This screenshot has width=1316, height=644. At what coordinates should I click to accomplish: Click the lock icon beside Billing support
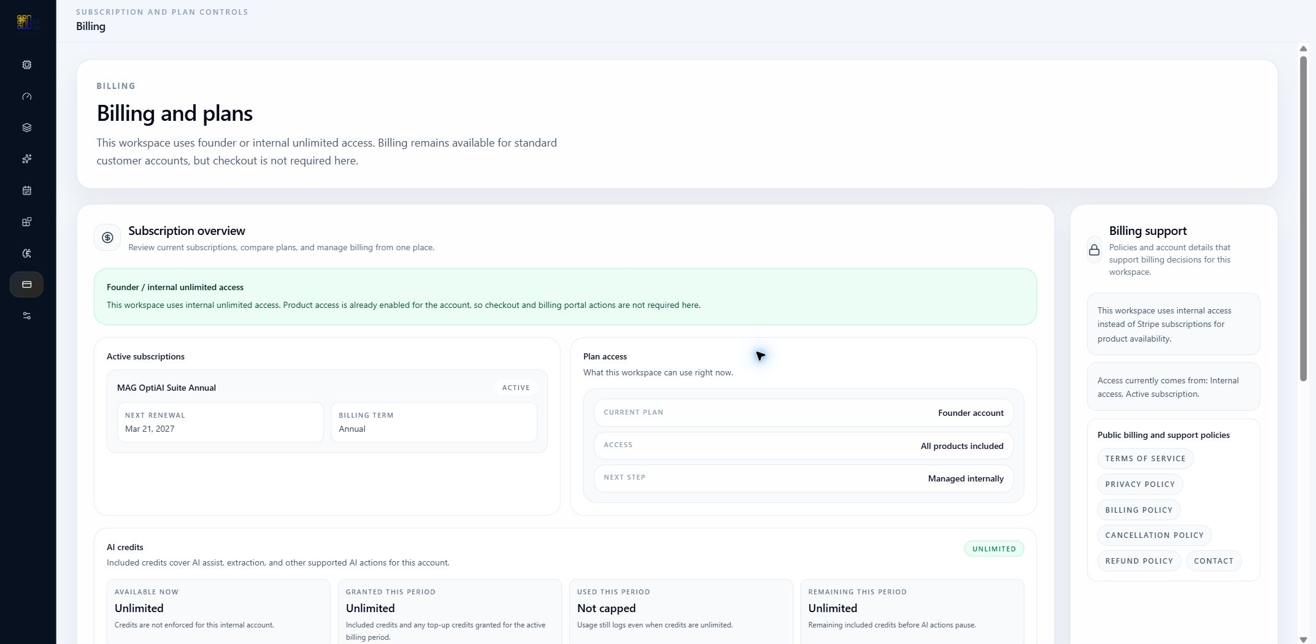(x=1094, y=250)
